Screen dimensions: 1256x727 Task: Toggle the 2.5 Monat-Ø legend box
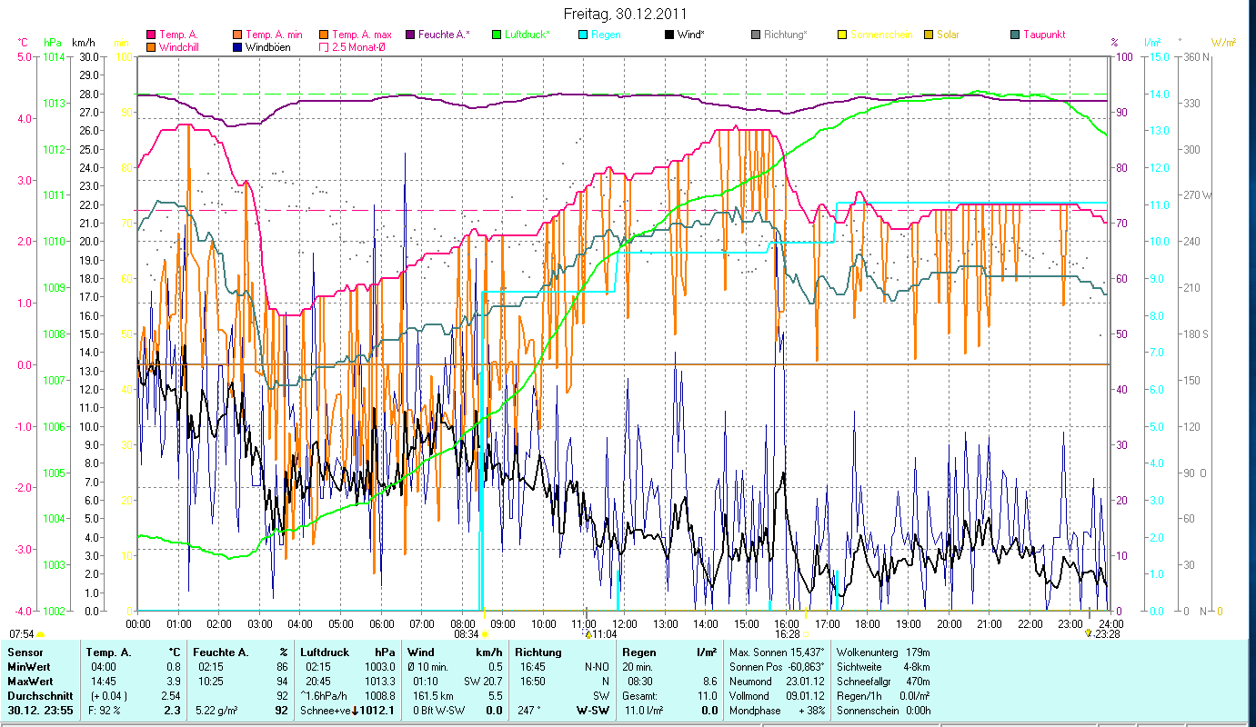pyautogui.click(x=324, y=46)
